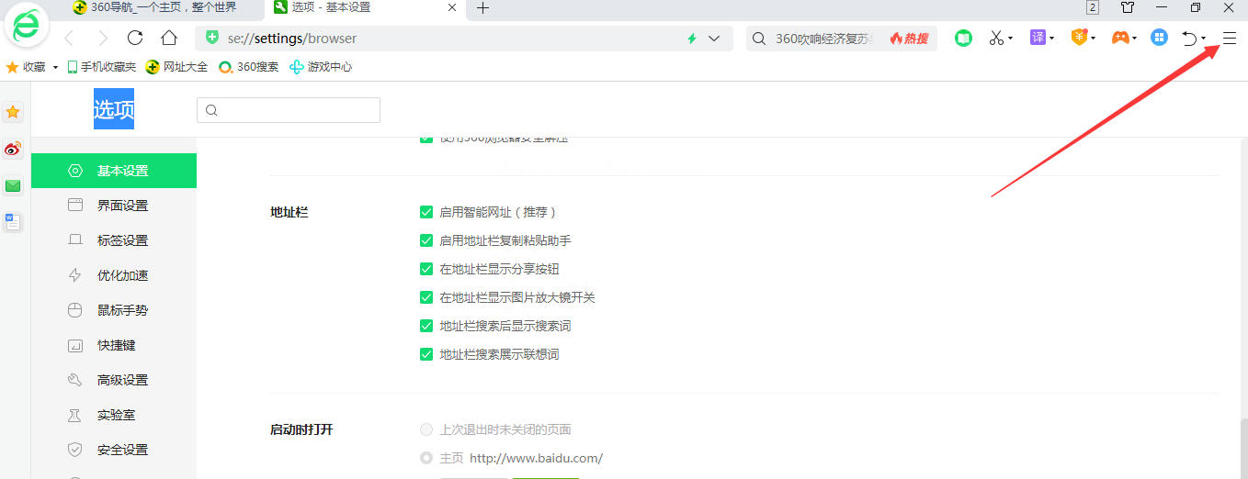Click the page vertical scrollbar thumb
Screen dimensions: 1248x479
(1243, 448)
